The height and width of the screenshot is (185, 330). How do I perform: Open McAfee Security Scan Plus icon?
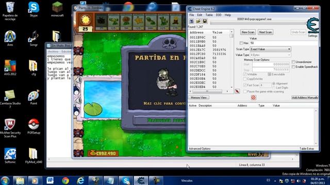click(x=10, y=128)
